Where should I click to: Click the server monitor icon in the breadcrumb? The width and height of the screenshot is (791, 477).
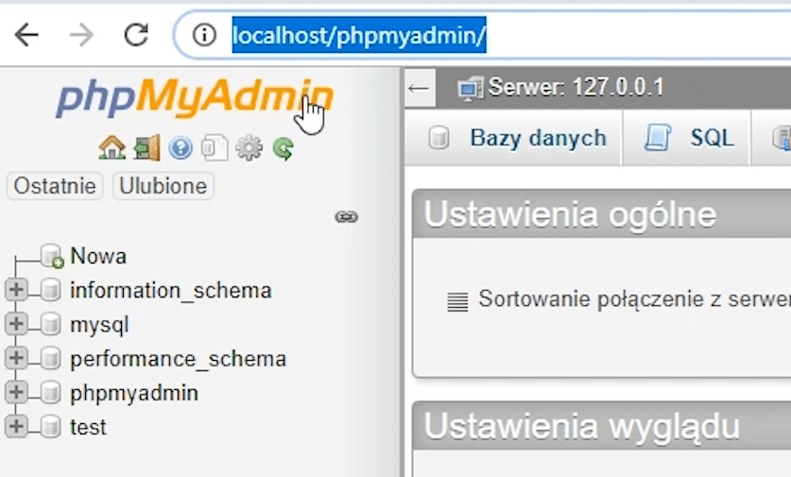[471, 89]
